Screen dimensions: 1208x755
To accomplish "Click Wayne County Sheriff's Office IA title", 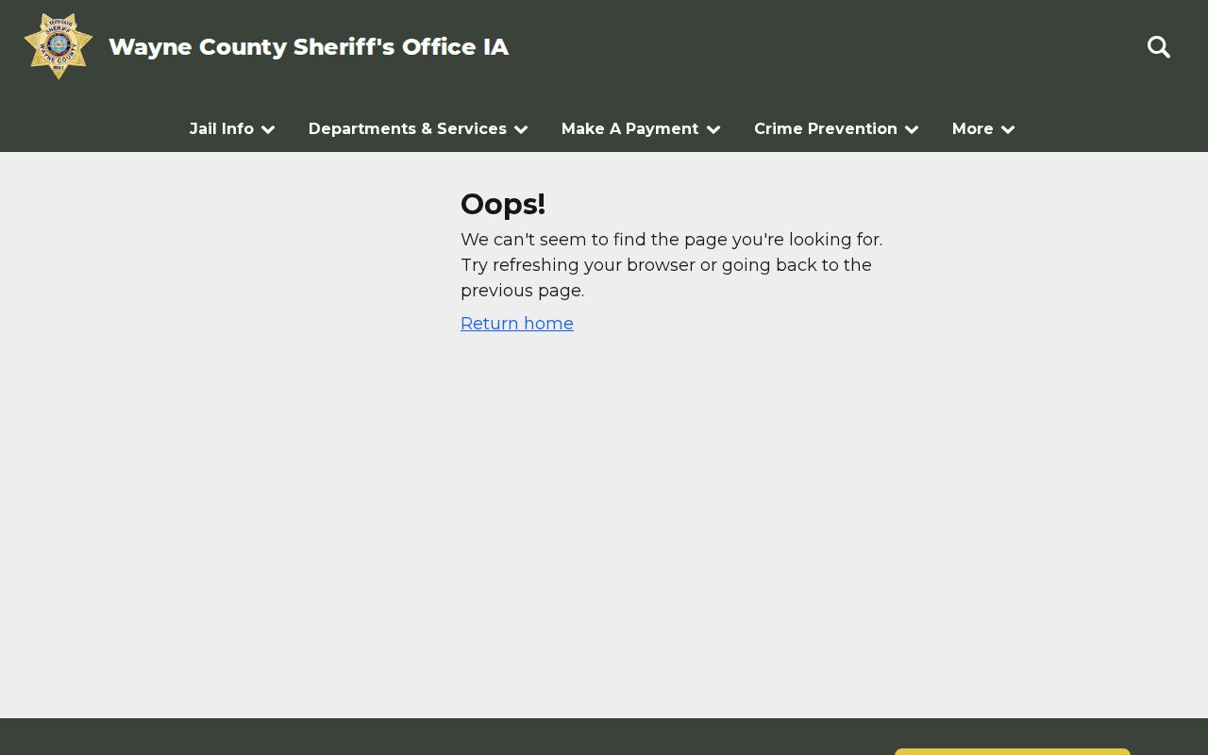I will coord(309,47).
